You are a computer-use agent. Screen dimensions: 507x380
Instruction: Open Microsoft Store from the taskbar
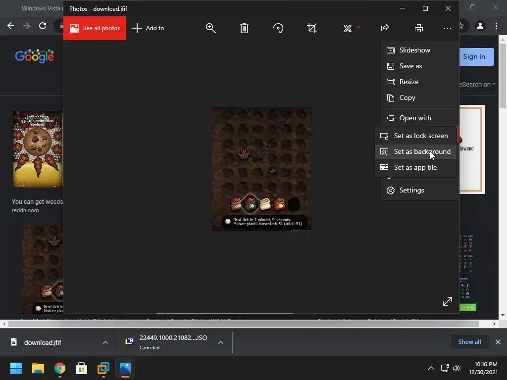pyautogui.click(x=82, y=368)
